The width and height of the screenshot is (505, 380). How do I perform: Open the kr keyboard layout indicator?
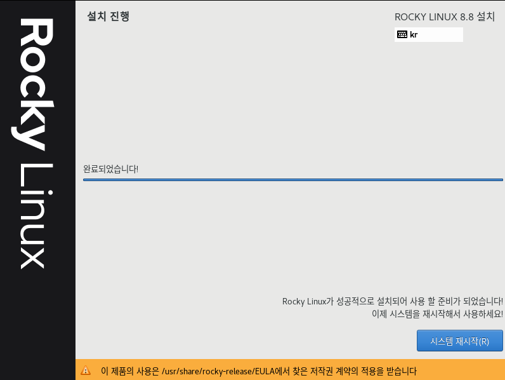[429, 34]
